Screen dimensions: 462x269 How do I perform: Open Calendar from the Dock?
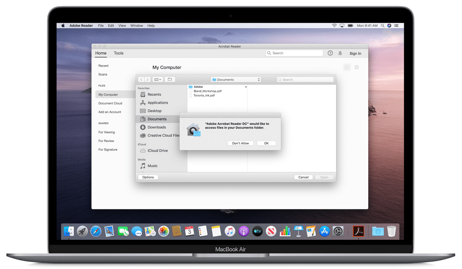point(189,231)
